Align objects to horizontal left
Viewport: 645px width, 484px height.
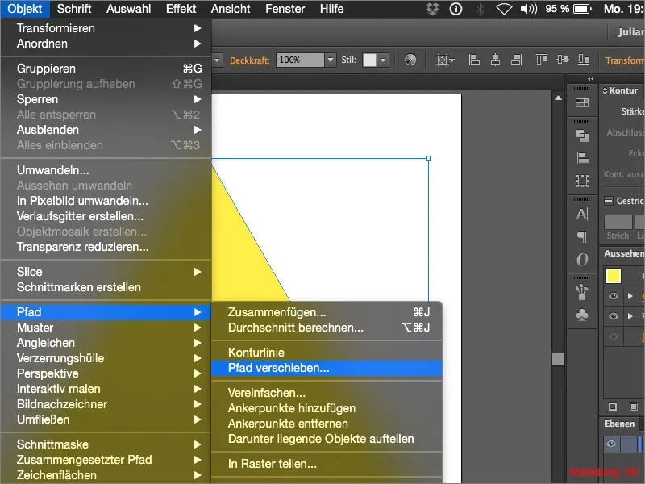click(474, 60)
